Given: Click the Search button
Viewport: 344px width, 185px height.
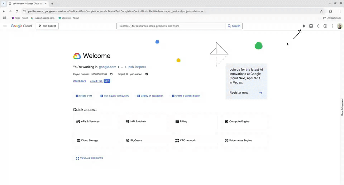Looking at the screenshot, I should 234,26.
